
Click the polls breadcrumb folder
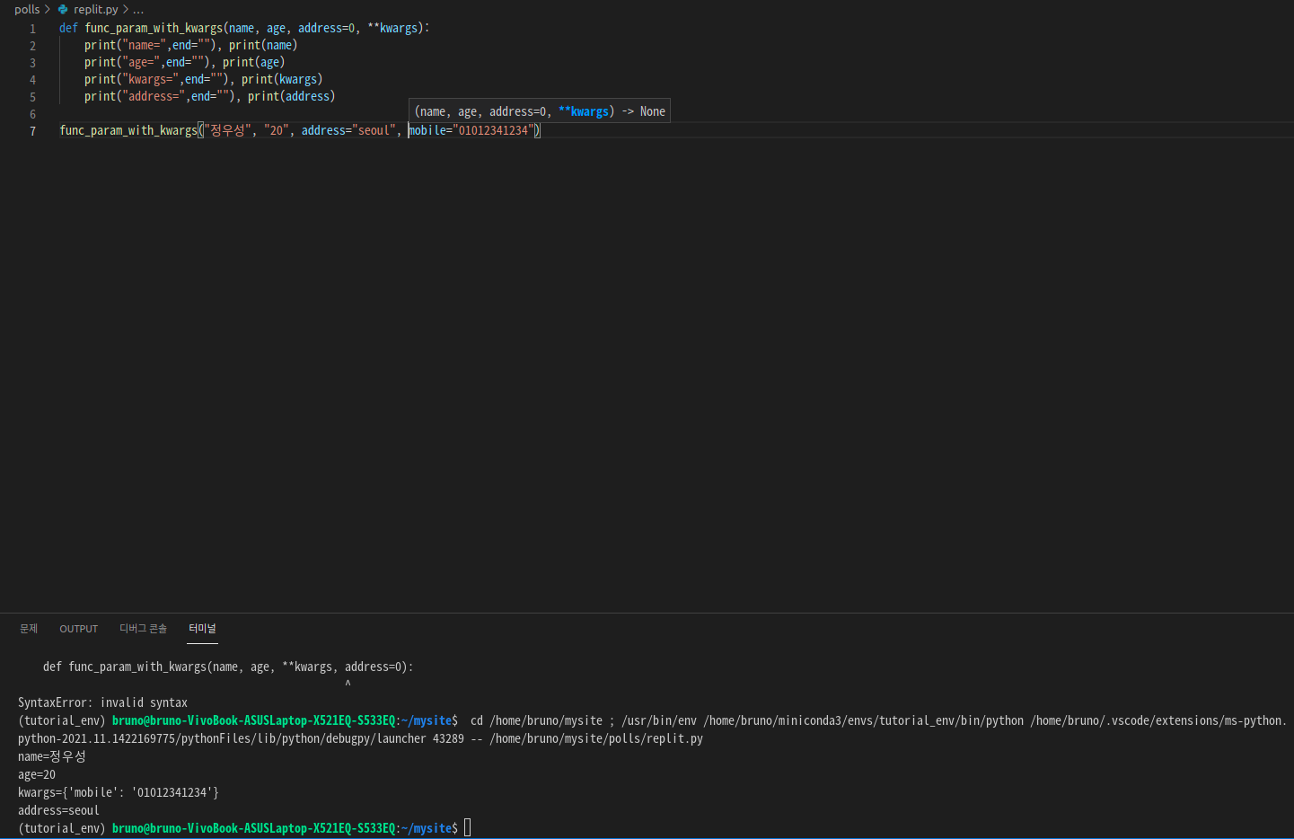pyautogui.click(x=27, y=9)
